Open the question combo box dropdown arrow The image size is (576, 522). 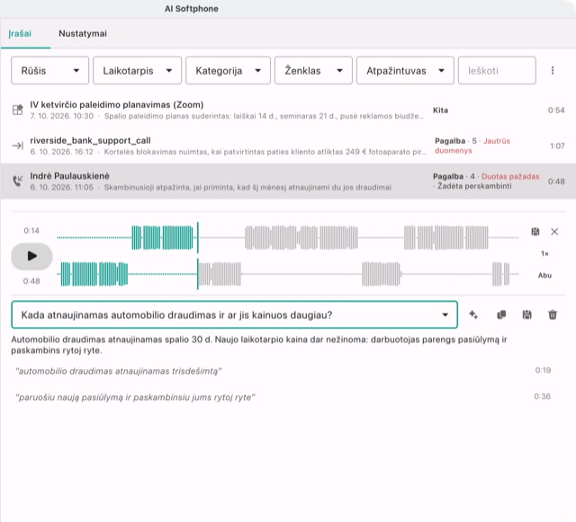pos(445,314)
